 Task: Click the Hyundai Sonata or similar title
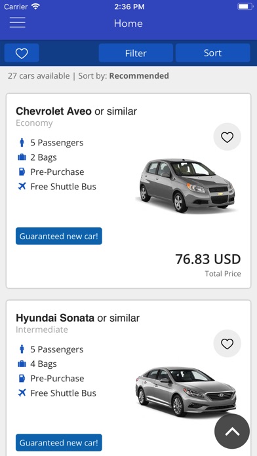click(x=78, y=318)
